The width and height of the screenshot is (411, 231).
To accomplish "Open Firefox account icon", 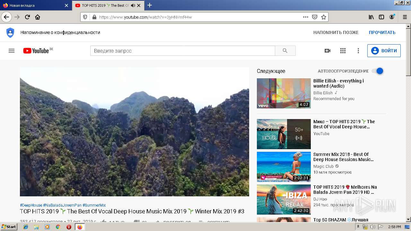I will click(x=392, y=17).
